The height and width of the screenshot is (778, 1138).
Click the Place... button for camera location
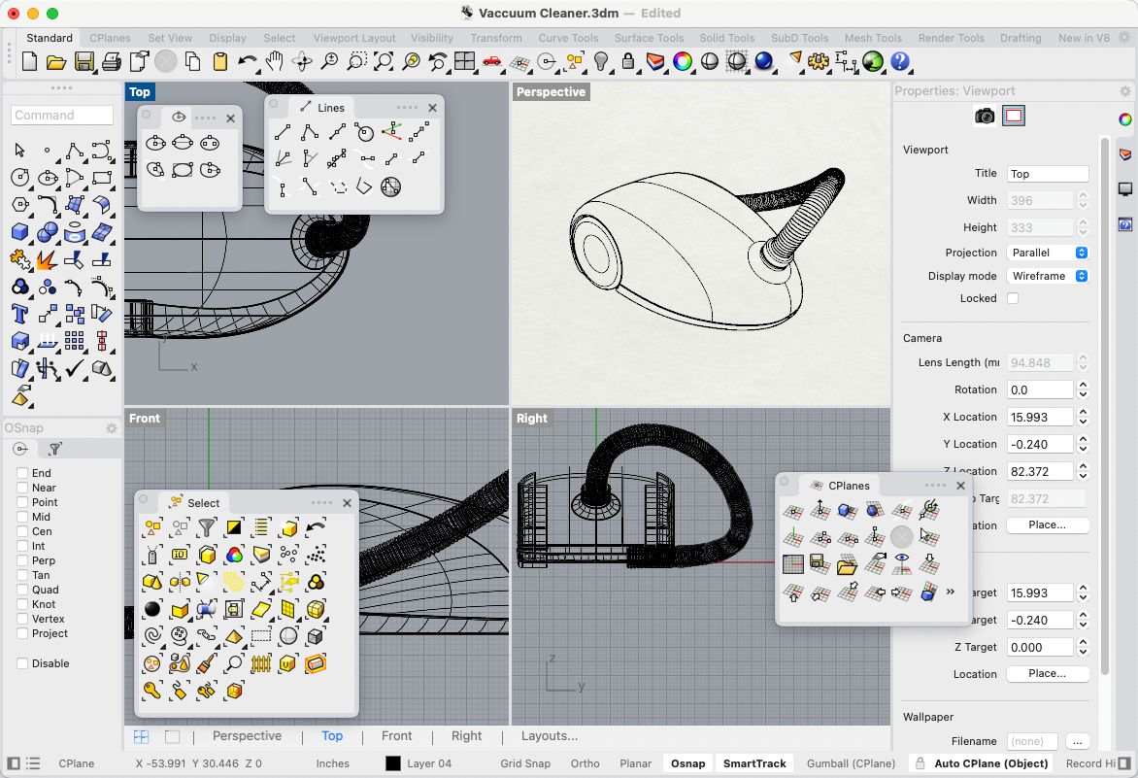click(1047, 524)
